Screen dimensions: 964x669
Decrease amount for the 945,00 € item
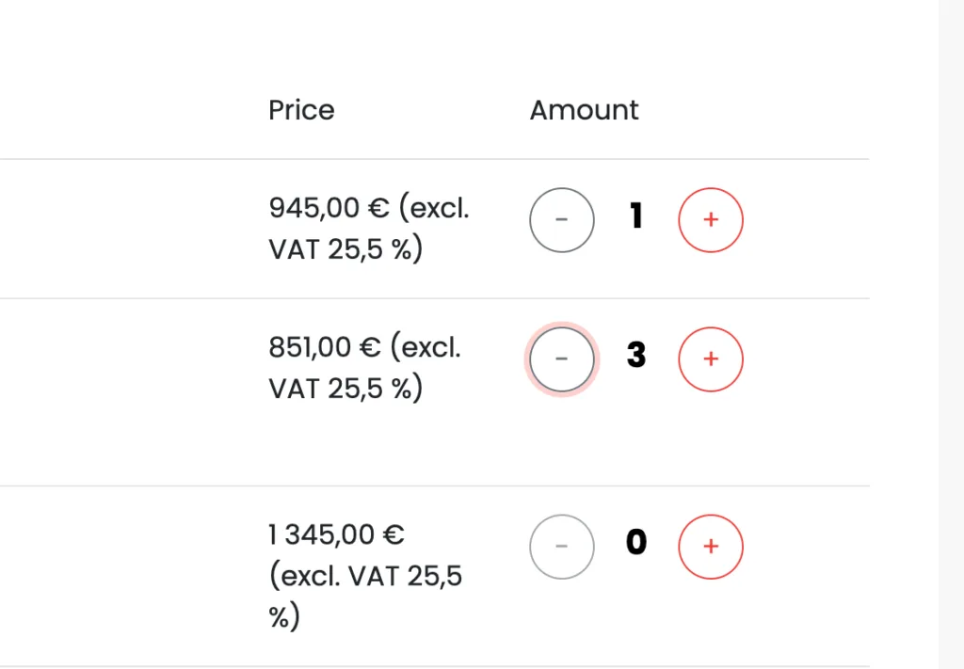coord(562,220)
